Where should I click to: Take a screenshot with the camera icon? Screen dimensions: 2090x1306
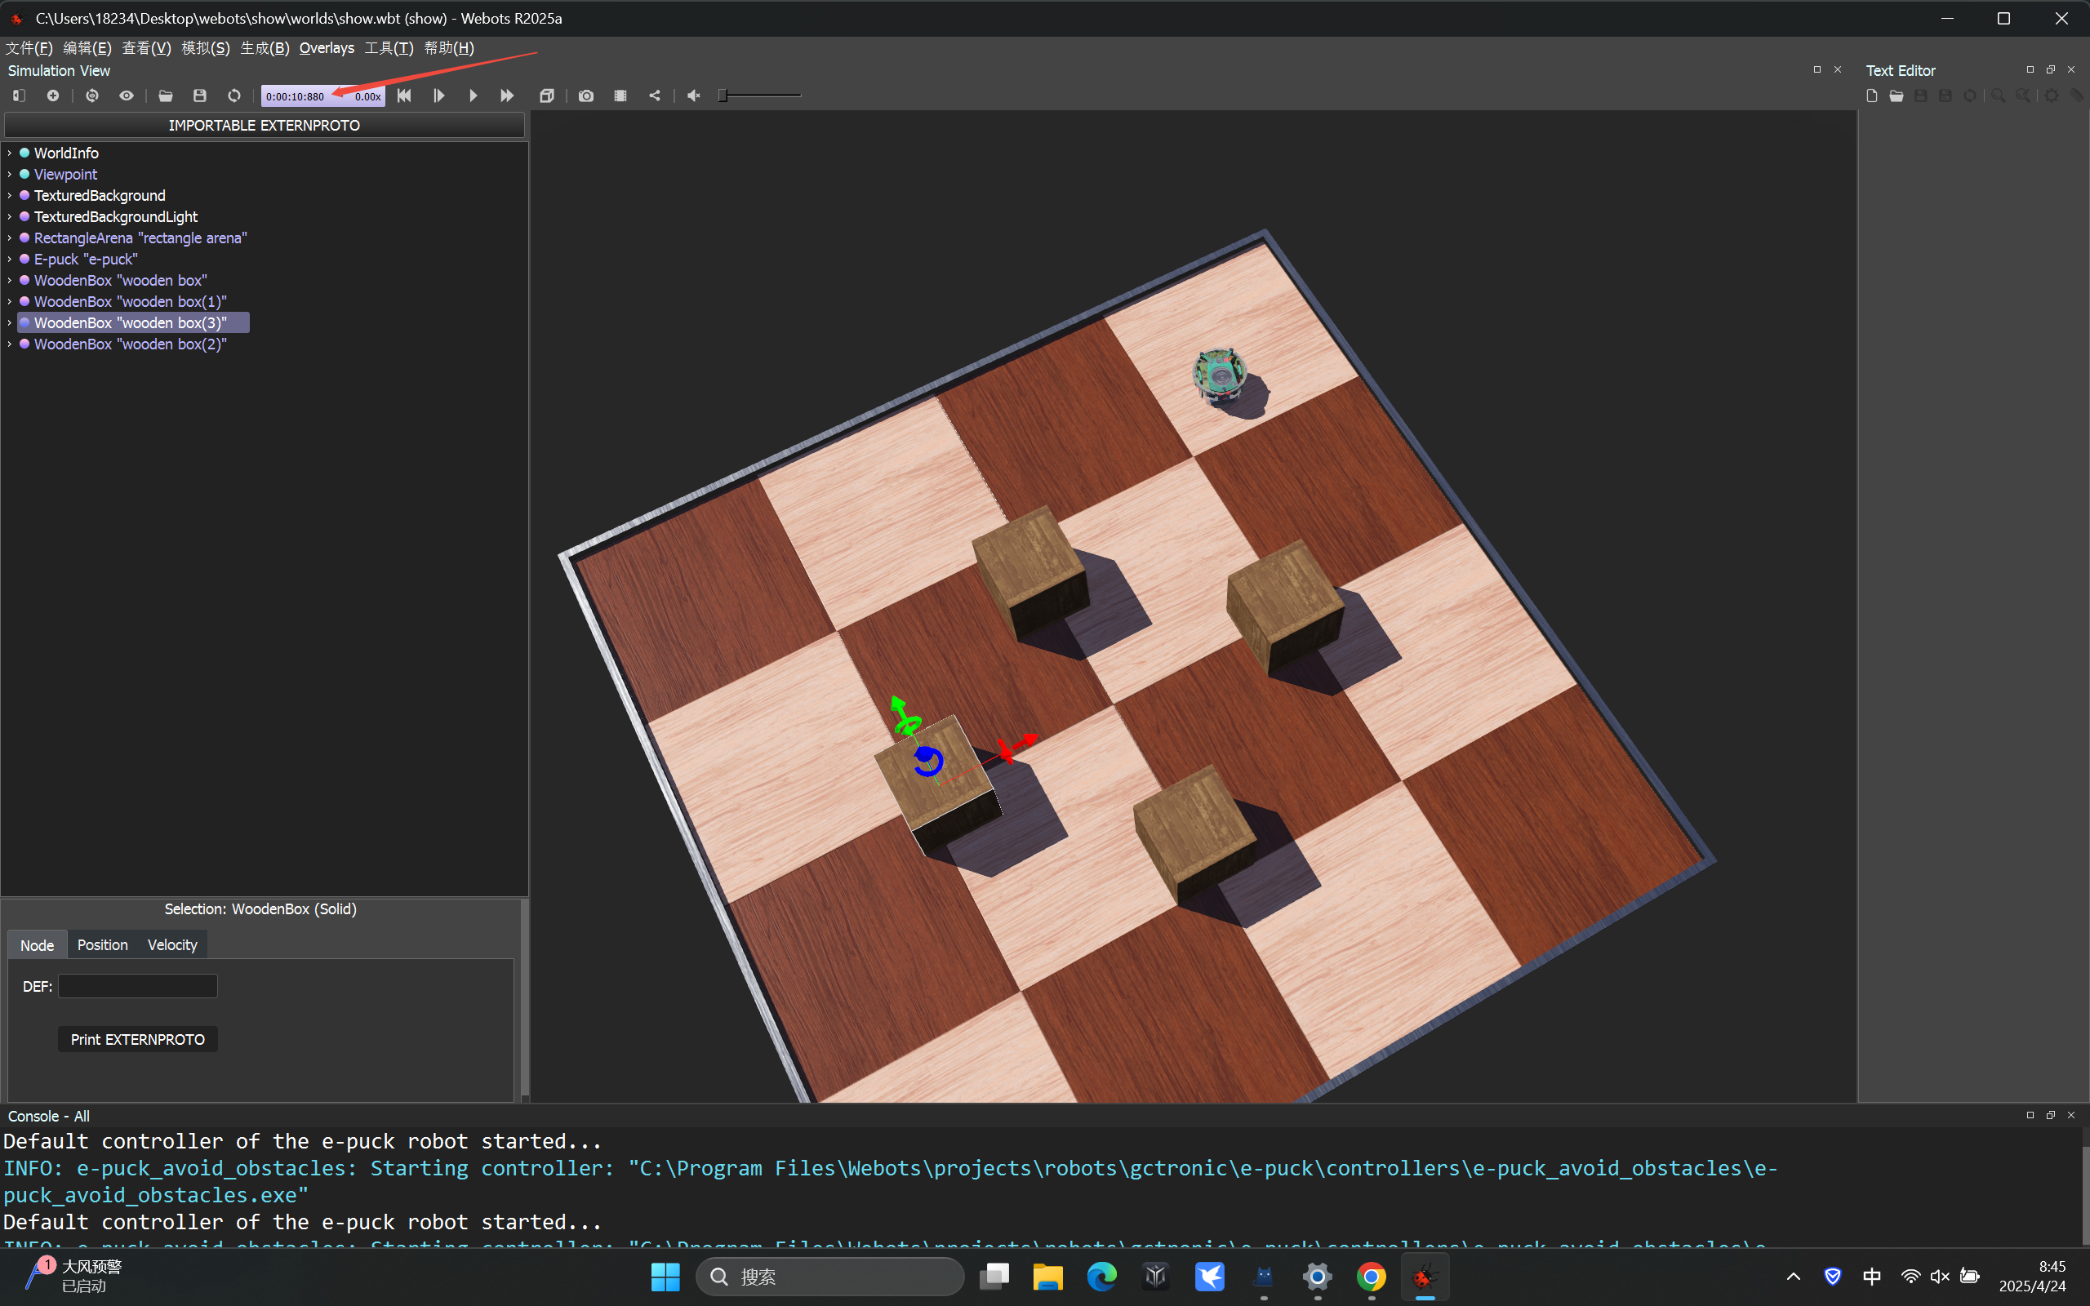pyautogui.click(x=585, y=96)
